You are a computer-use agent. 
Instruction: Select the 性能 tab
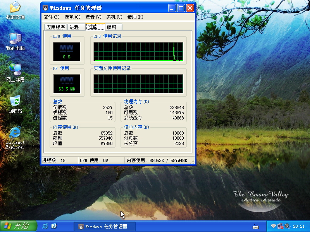pos(95,27)
